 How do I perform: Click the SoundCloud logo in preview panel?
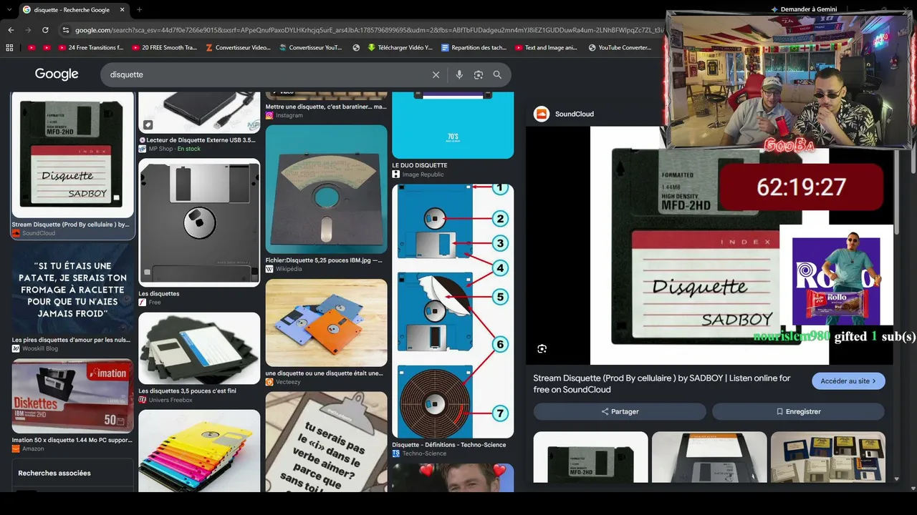(x=542, y=114)
